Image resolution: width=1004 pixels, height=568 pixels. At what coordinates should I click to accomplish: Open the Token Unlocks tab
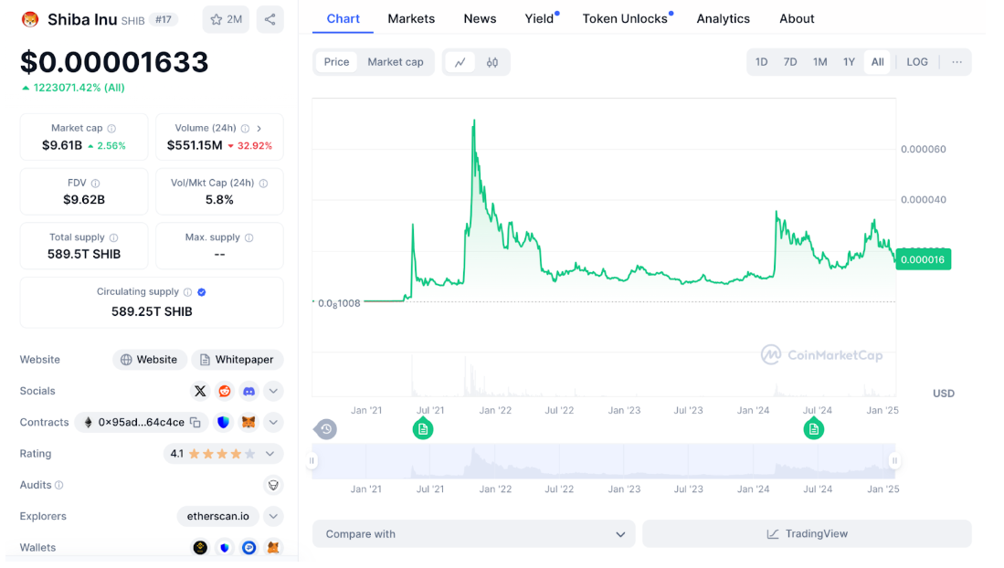(625, 18)
